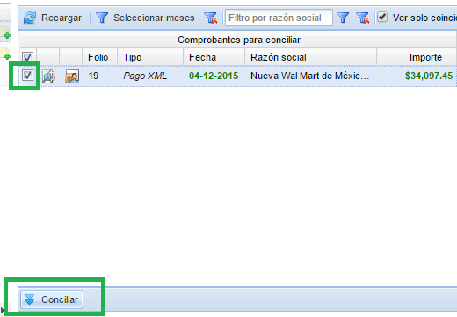
Task: Remove the razón social filter
Action: [363, 18]
